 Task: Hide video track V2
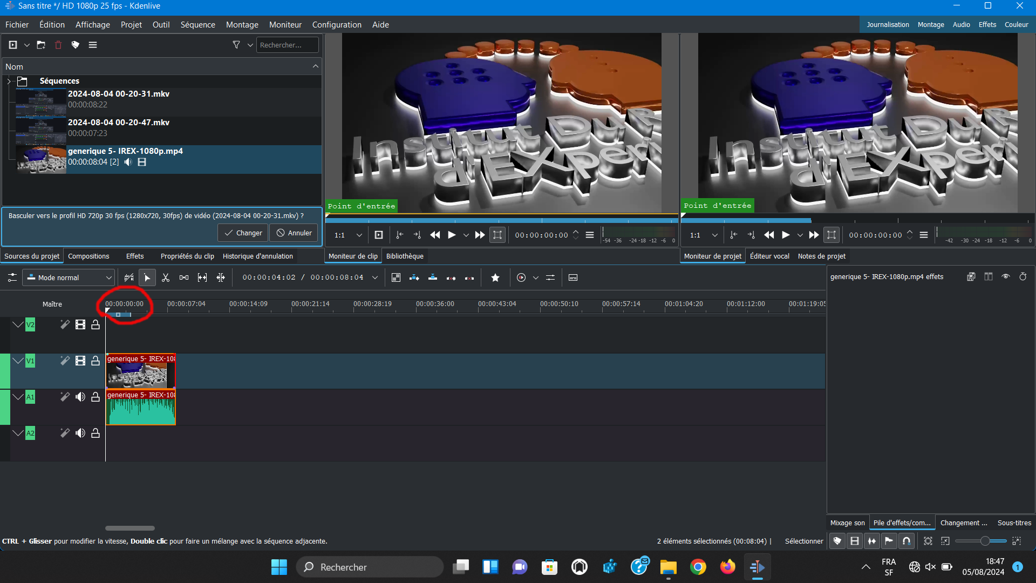pos(80,324)
